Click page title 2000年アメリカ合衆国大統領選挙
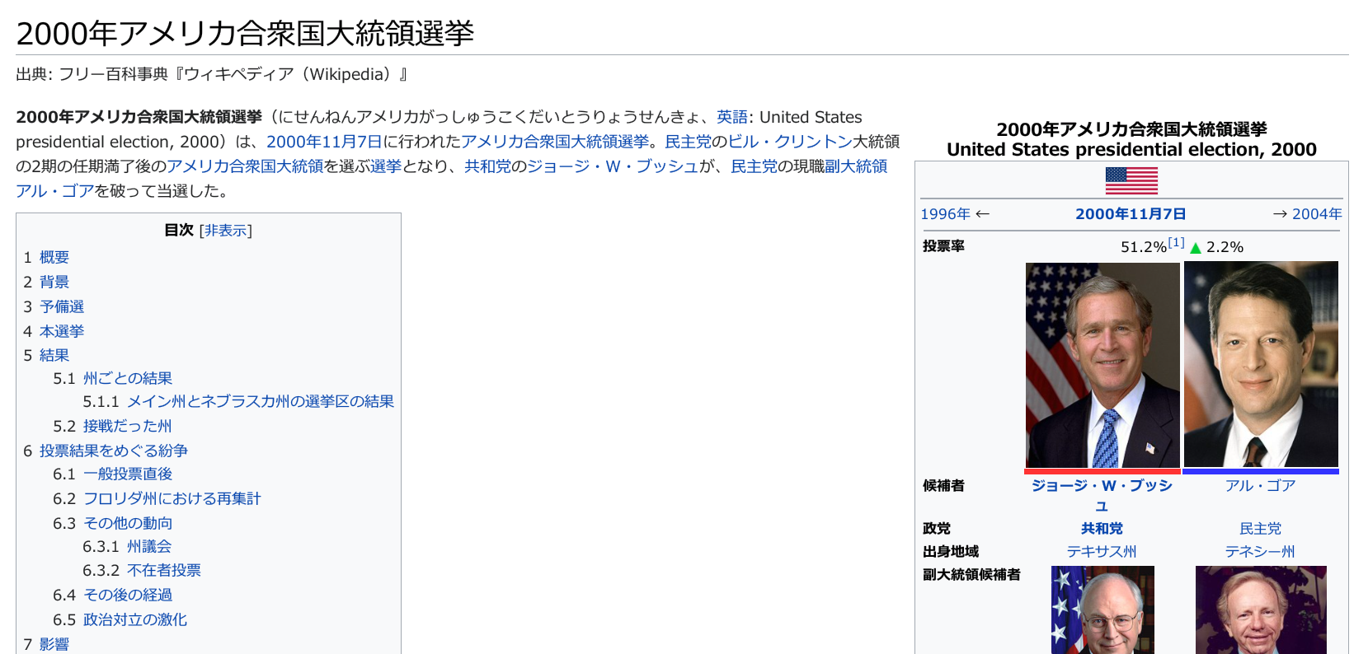Viewport: 1354px width, 654px height. (246, 33)
